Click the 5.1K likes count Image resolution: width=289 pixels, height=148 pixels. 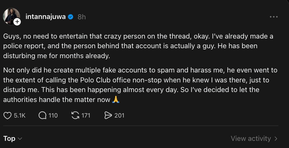click(20, 115)
